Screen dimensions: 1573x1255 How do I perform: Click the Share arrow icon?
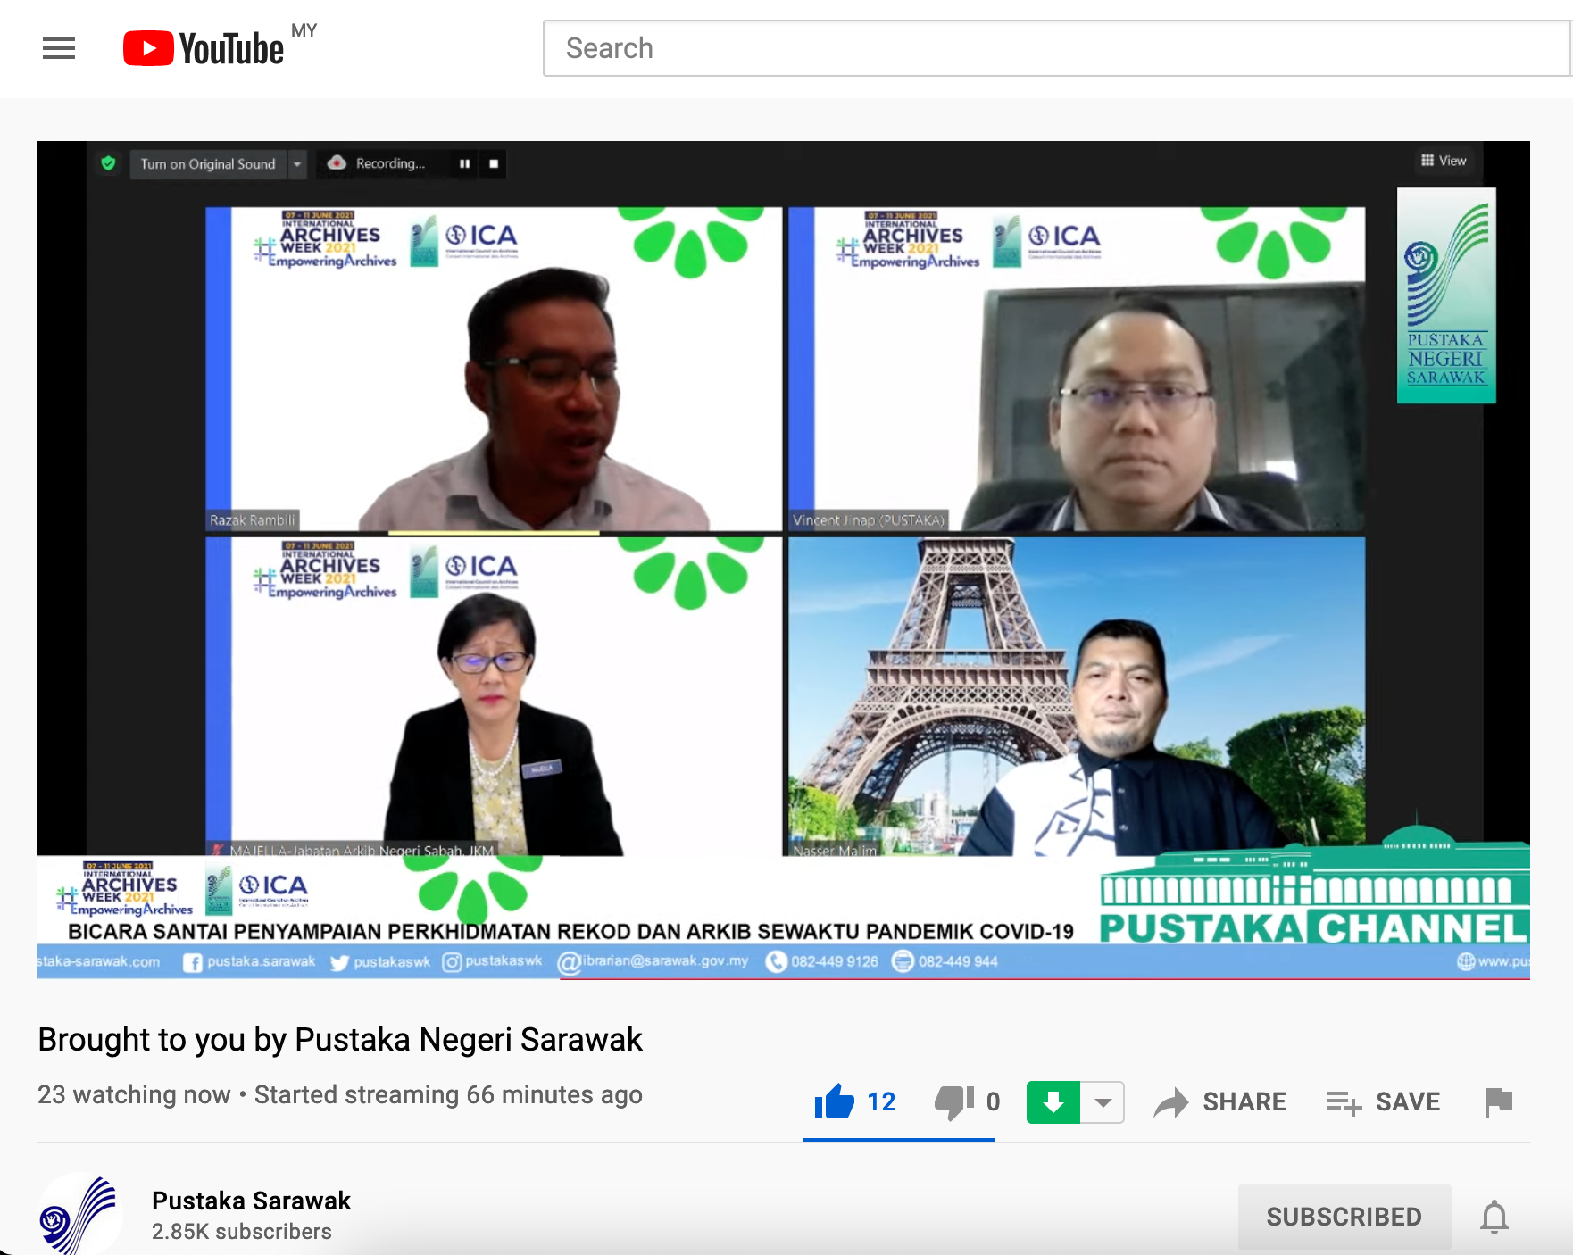pos(1170,1102)
